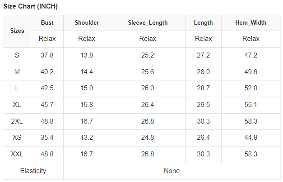
Task: Click the Bust column header
Action: pos(47,23)
